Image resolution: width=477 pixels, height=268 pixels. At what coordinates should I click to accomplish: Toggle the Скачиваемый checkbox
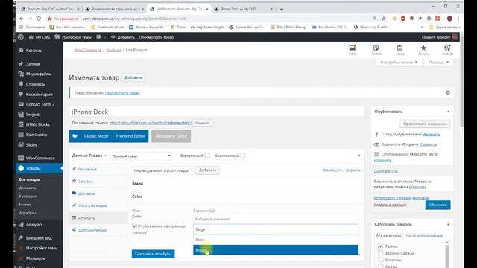click(x=242, y=156)
